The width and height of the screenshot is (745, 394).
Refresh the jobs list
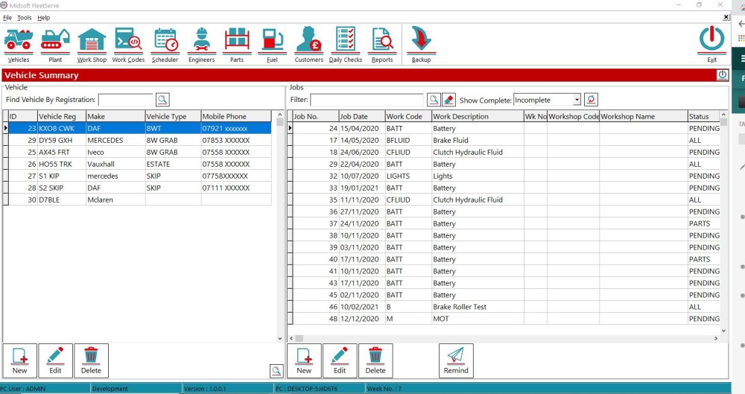coord(591,100)
